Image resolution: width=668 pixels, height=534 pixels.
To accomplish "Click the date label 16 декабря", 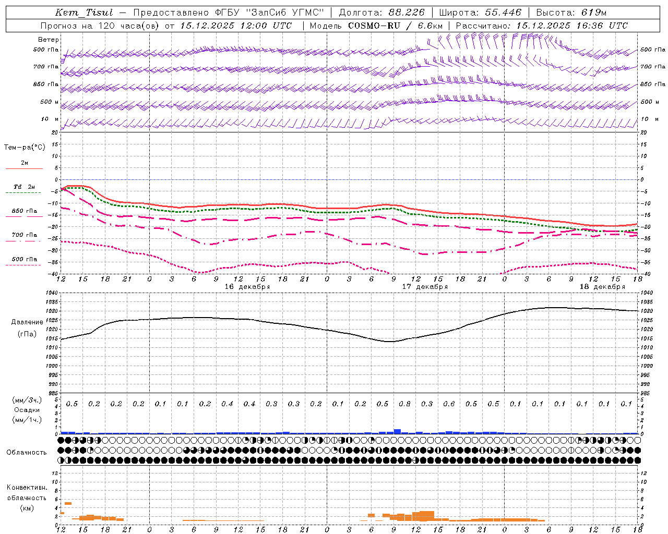I will click(247, 286).
